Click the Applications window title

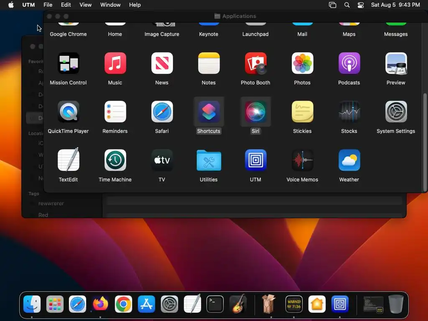click(x=239, y=16)
